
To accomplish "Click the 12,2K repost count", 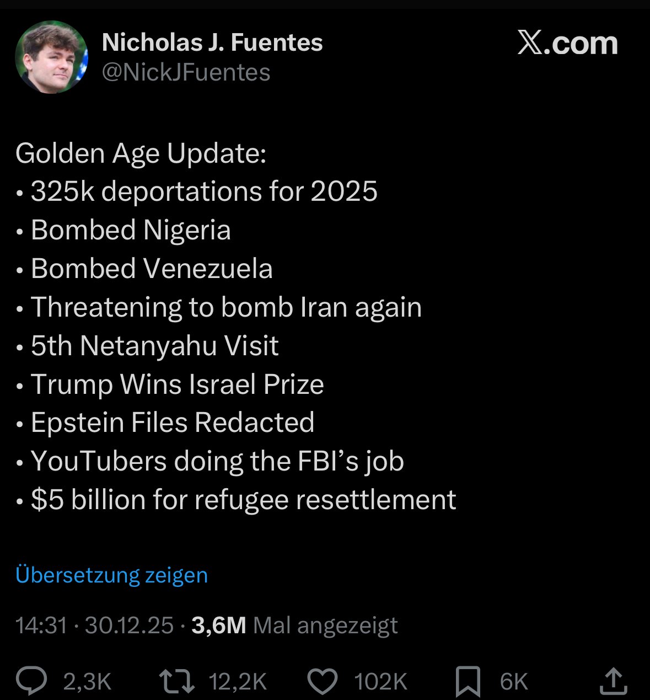I will (x=238, y=682).
